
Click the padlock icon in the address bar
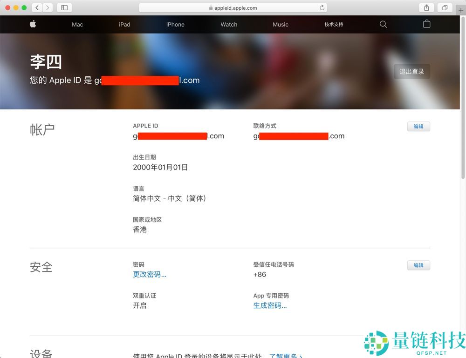pyautogui.click(x=211, y=7)
